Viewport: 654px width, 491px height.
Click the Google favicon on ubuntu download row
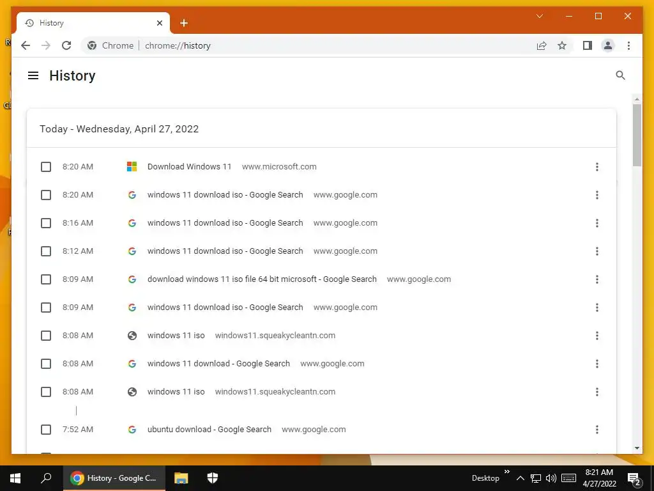pyautogui.click(x=132, y=430)
